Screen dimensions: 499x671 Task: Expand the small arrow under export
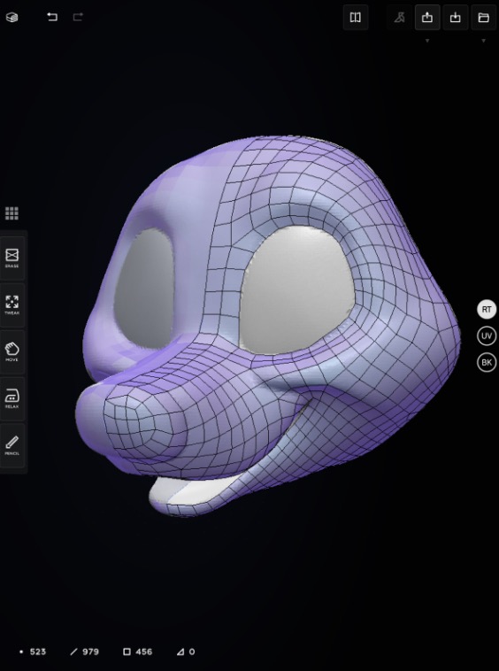coord(427,41)
